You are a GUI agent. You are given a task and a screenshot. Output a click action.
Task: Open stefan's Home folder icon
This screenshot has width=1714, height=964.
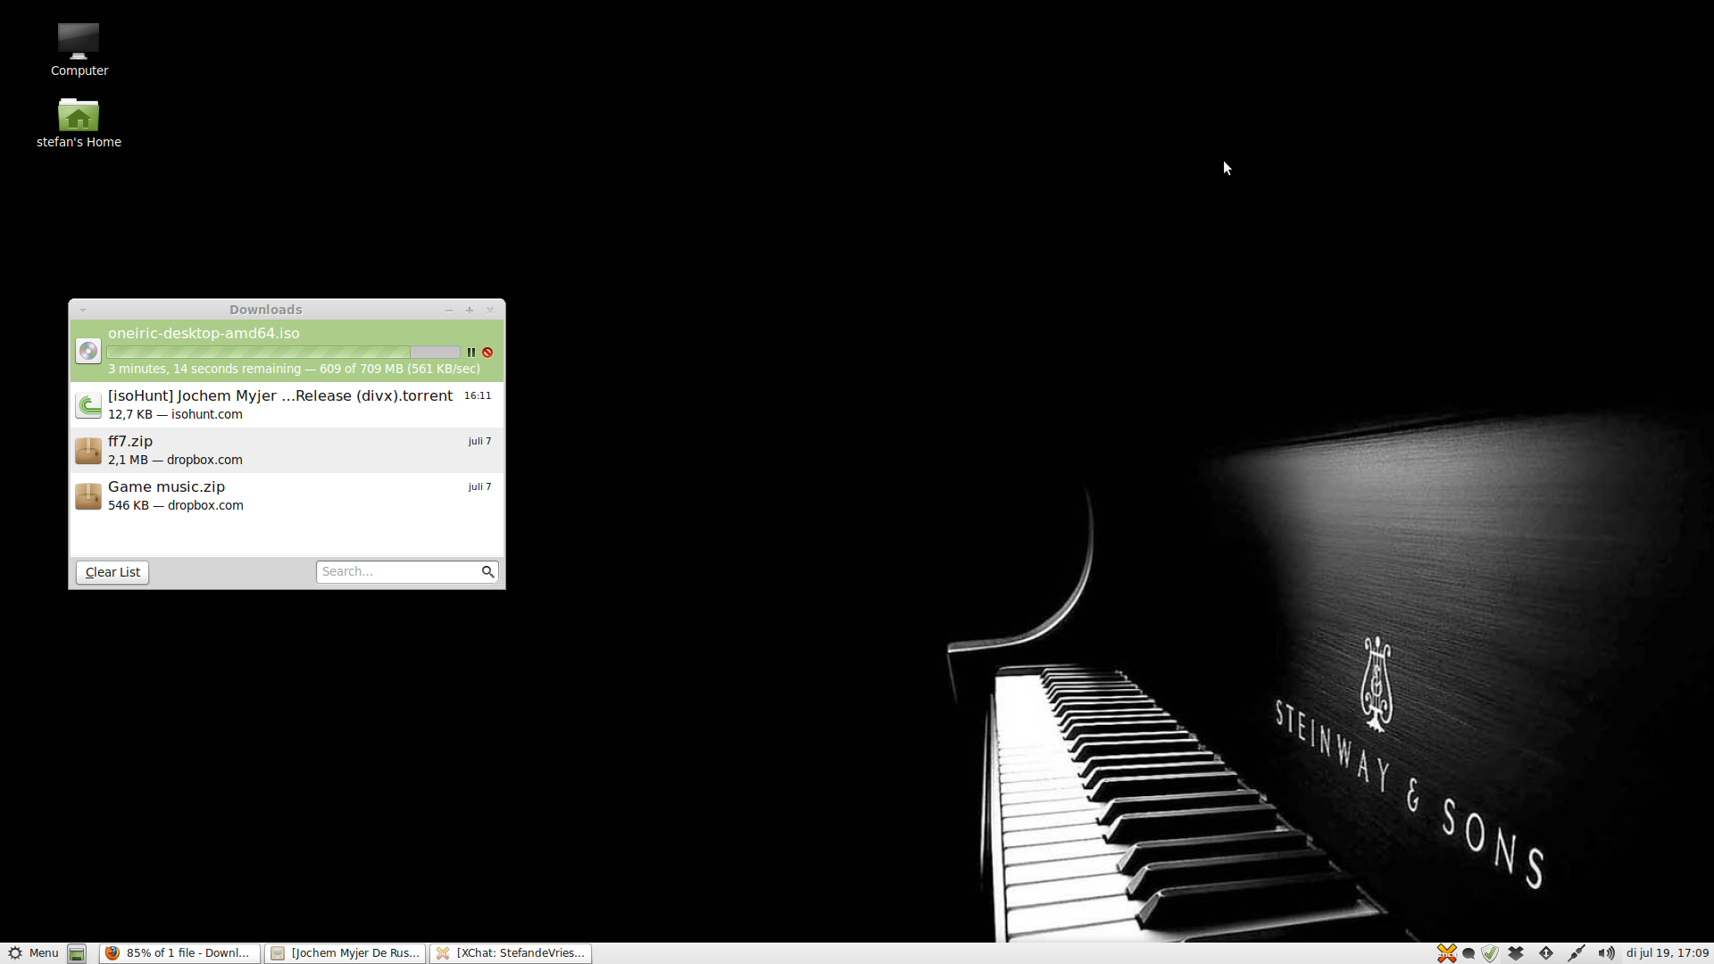(x=79, y=122)
